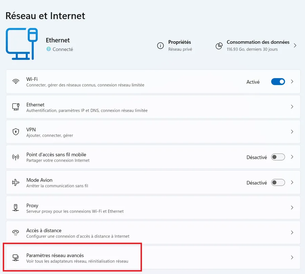Click the advanced network settings icon
The width and height of the screenshot is (305, 274).
[16, 258]
